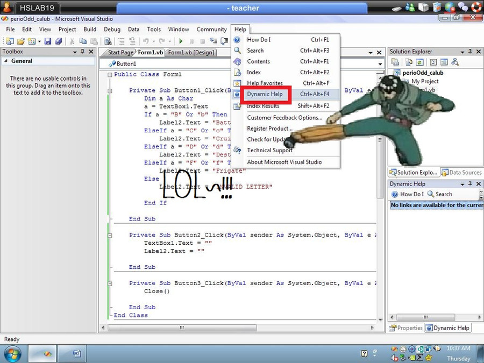The height and width of the screenshot is (363, 484).
Task: Click Search button in Dynamic Help panel
Action: 440,194
